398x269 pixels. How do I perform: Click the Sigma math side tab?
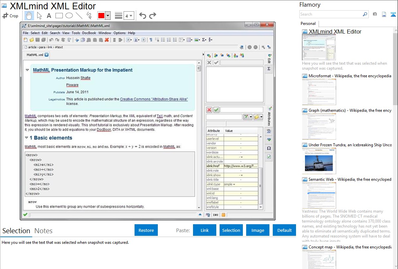[x=269, y=69]
